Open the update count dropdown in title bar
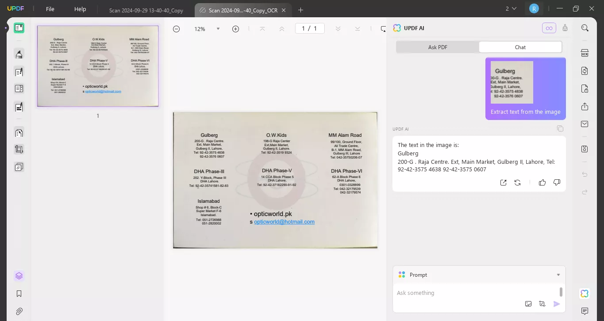This screenshot has width=604, height=321. coord(511,8)
